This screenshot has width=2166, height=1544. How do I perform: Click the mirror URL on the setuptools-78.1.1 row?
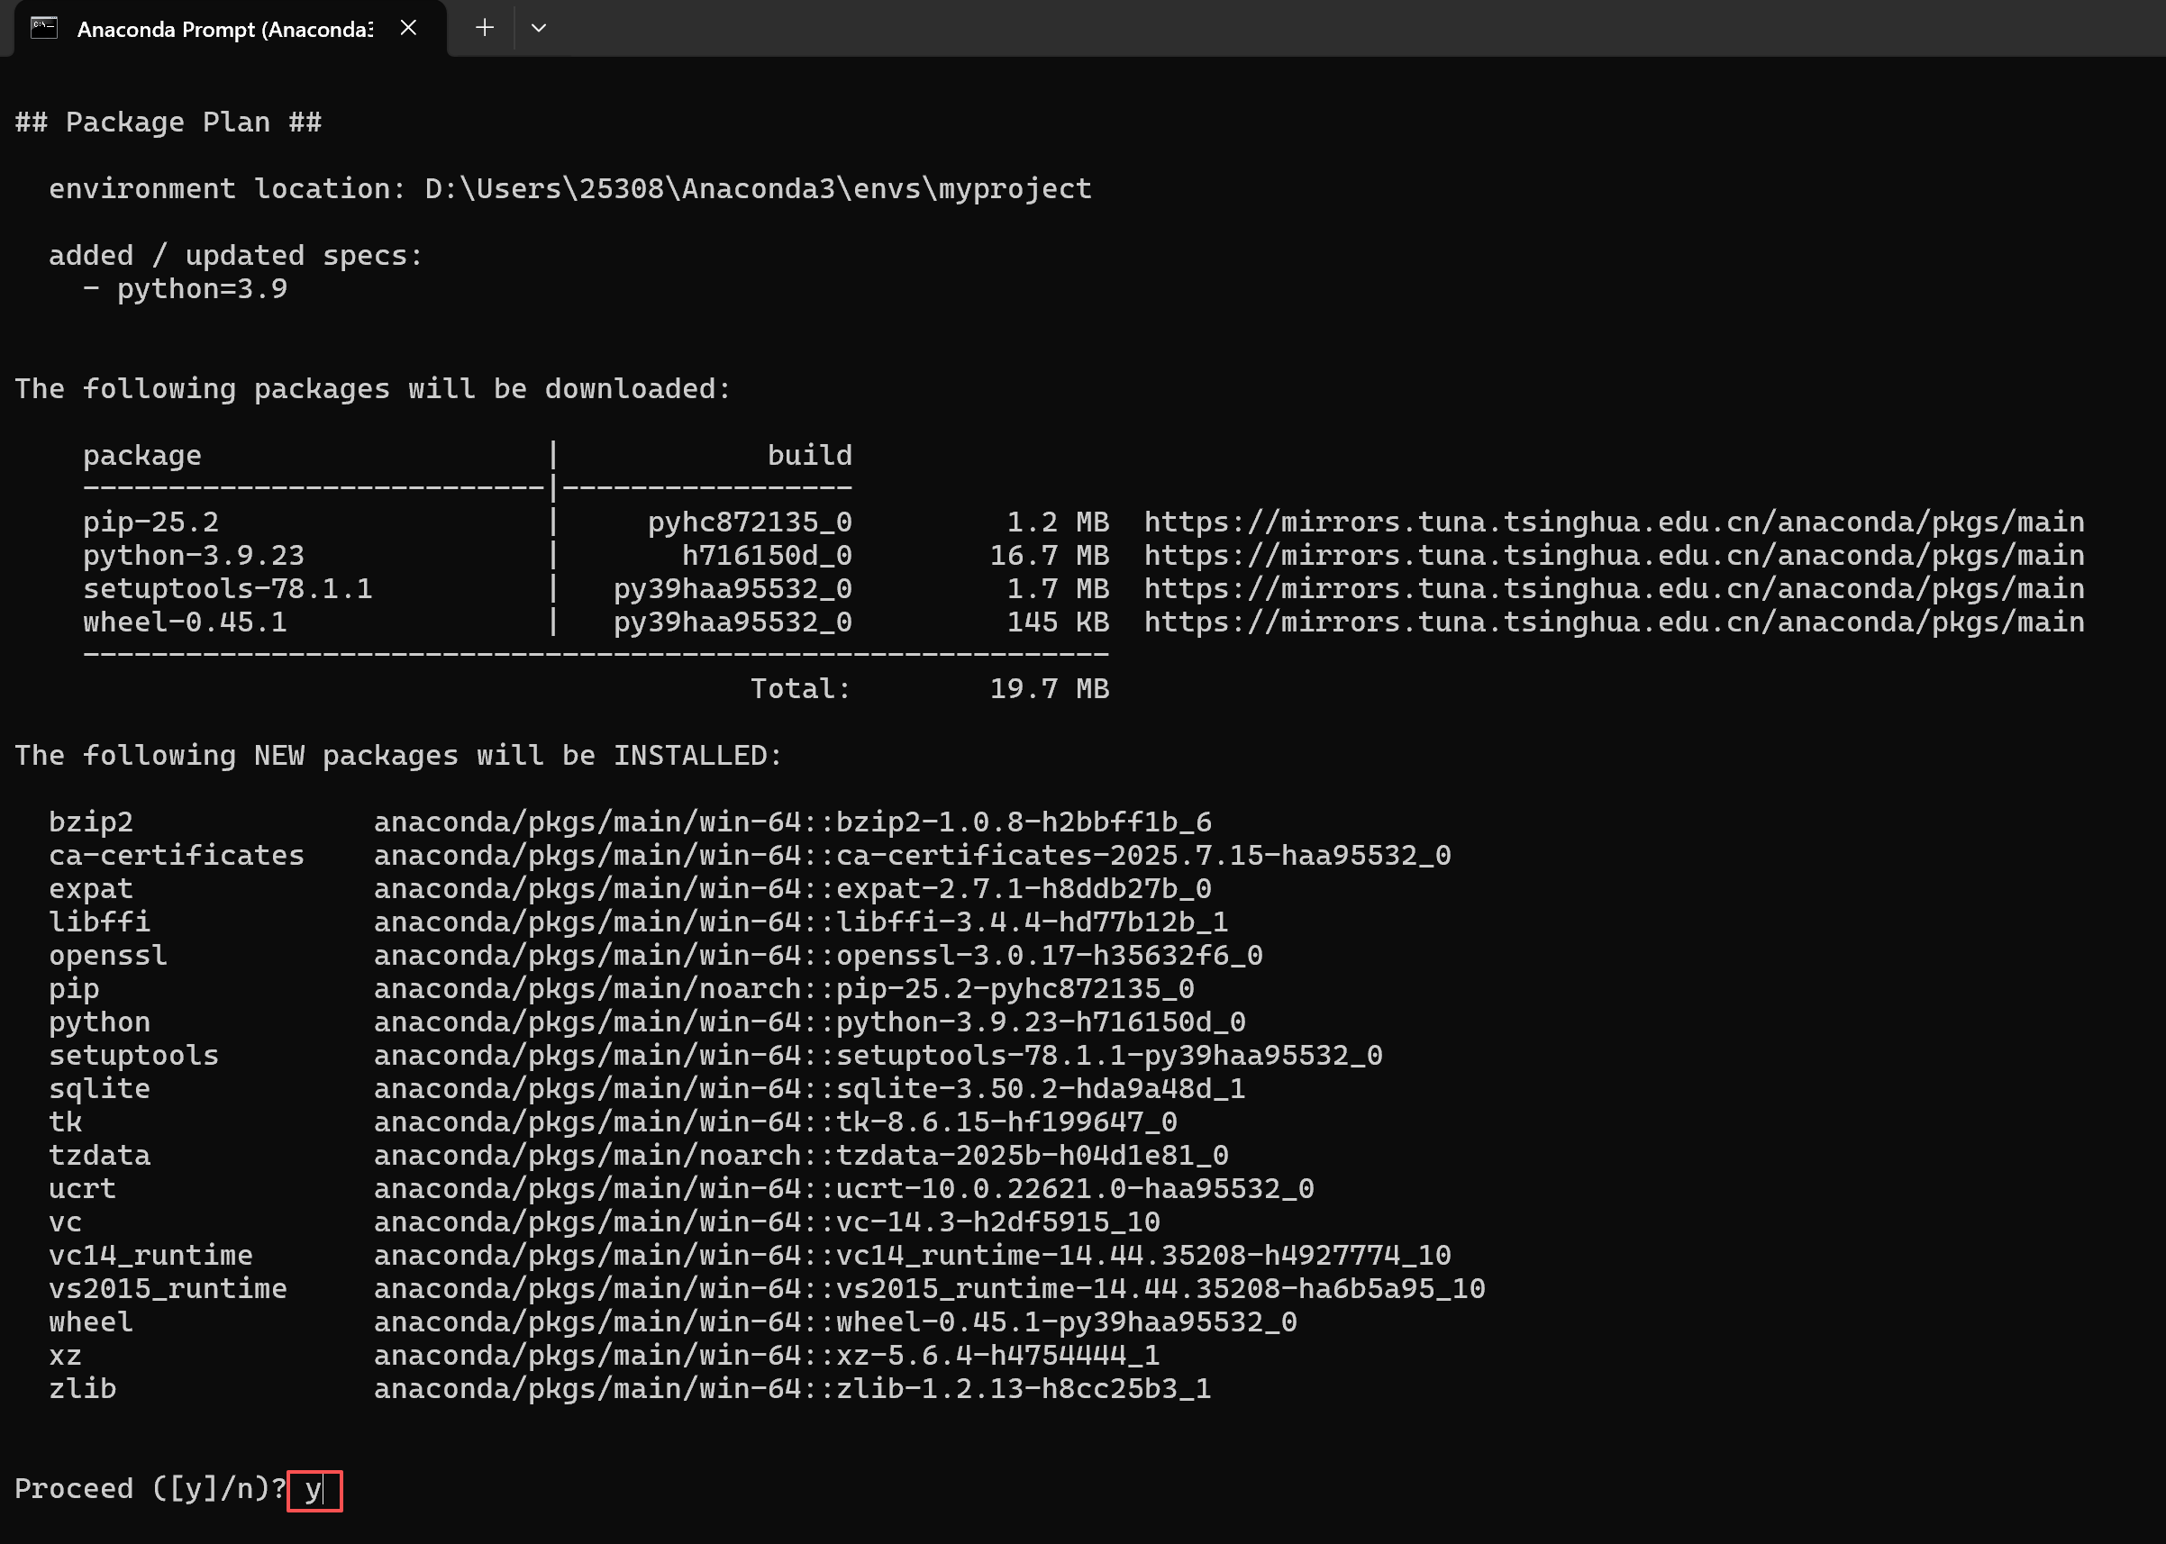pyautogui.click(x=1614, y=588)
